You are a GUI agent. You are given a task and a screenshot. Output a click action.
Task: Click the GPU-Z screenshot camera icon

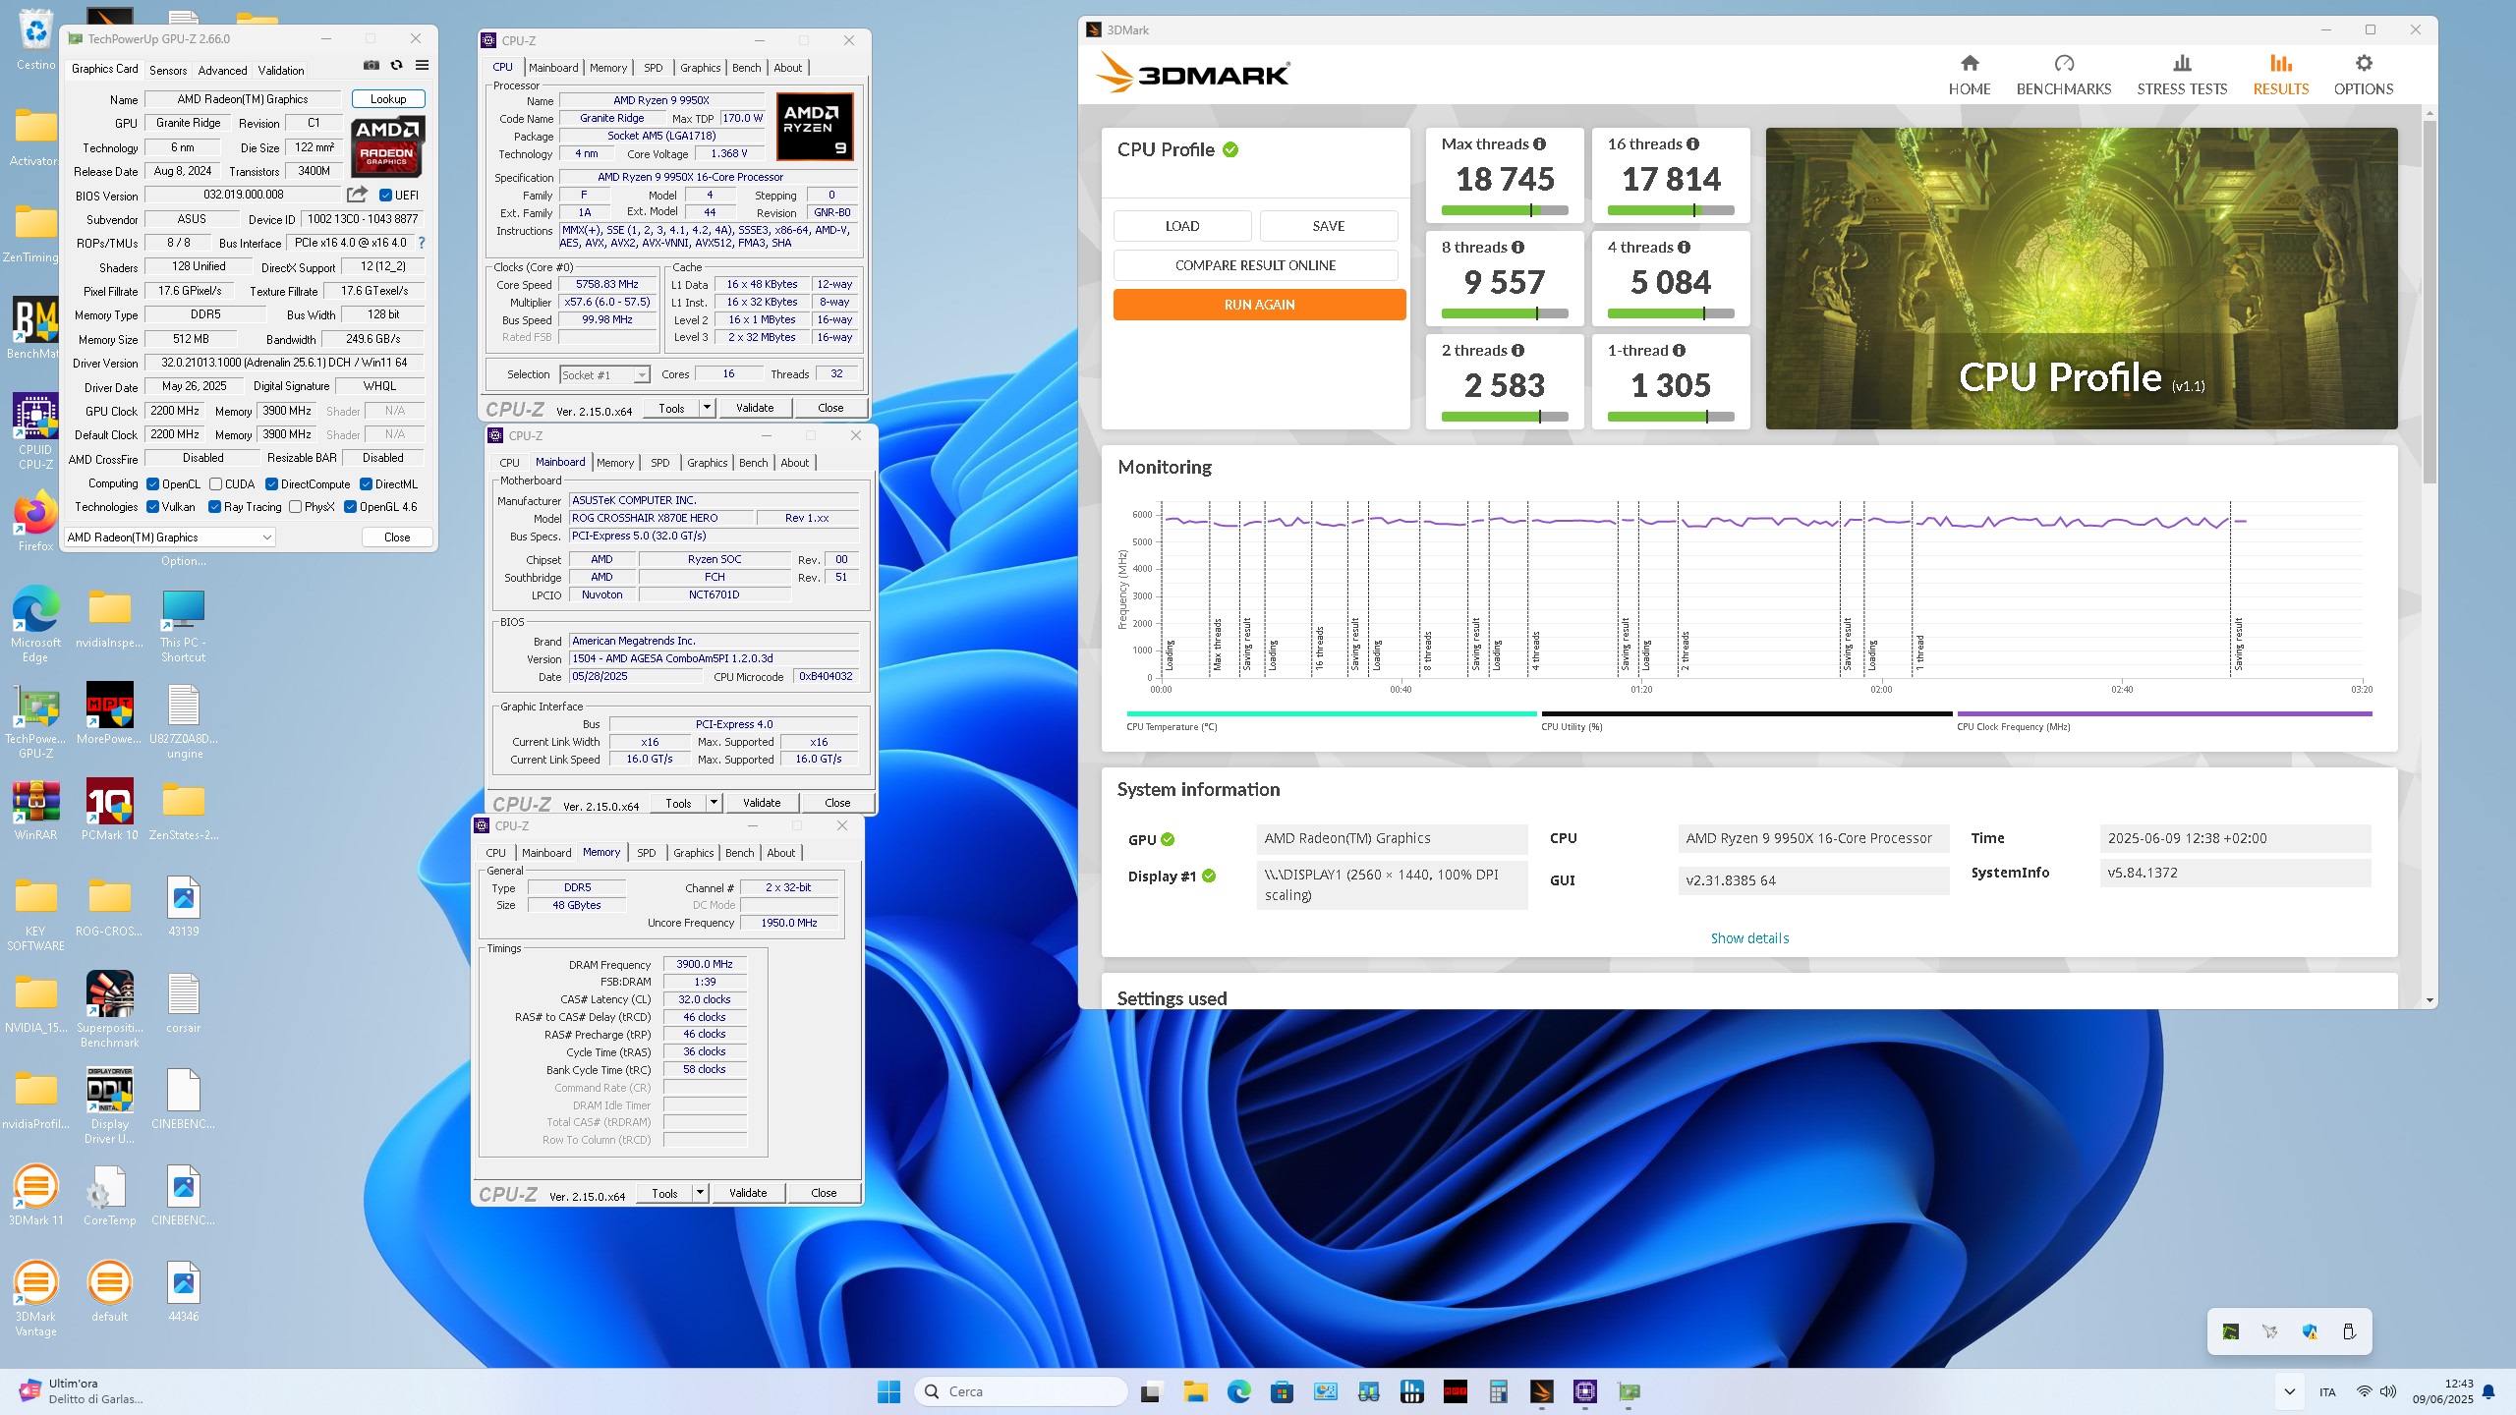click(371, 65)
